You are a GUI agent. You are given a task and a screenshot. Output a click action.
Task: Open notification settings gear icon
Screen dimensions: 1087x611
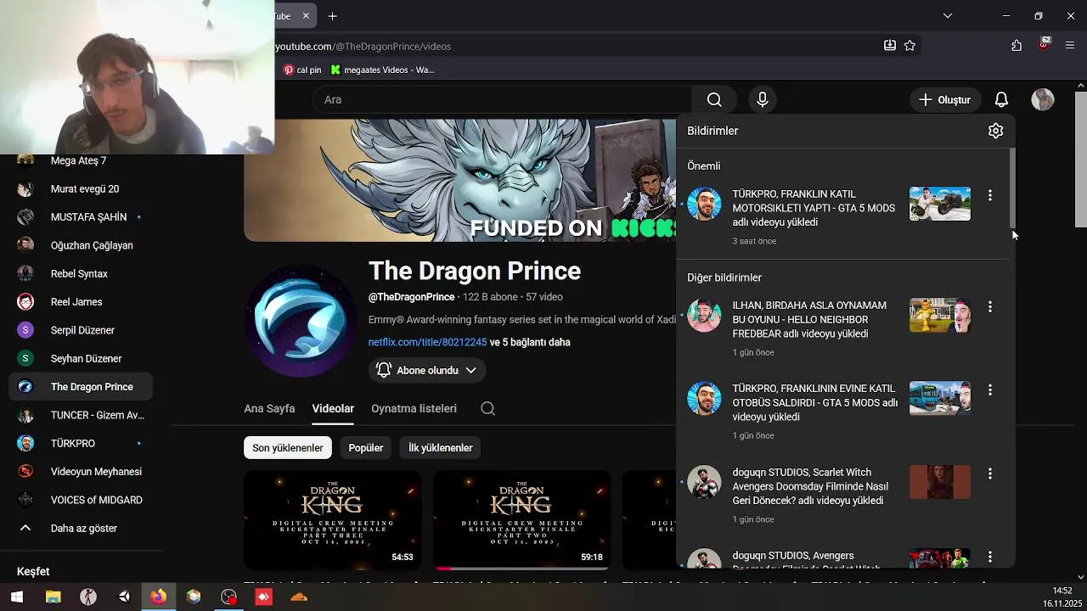995,131
